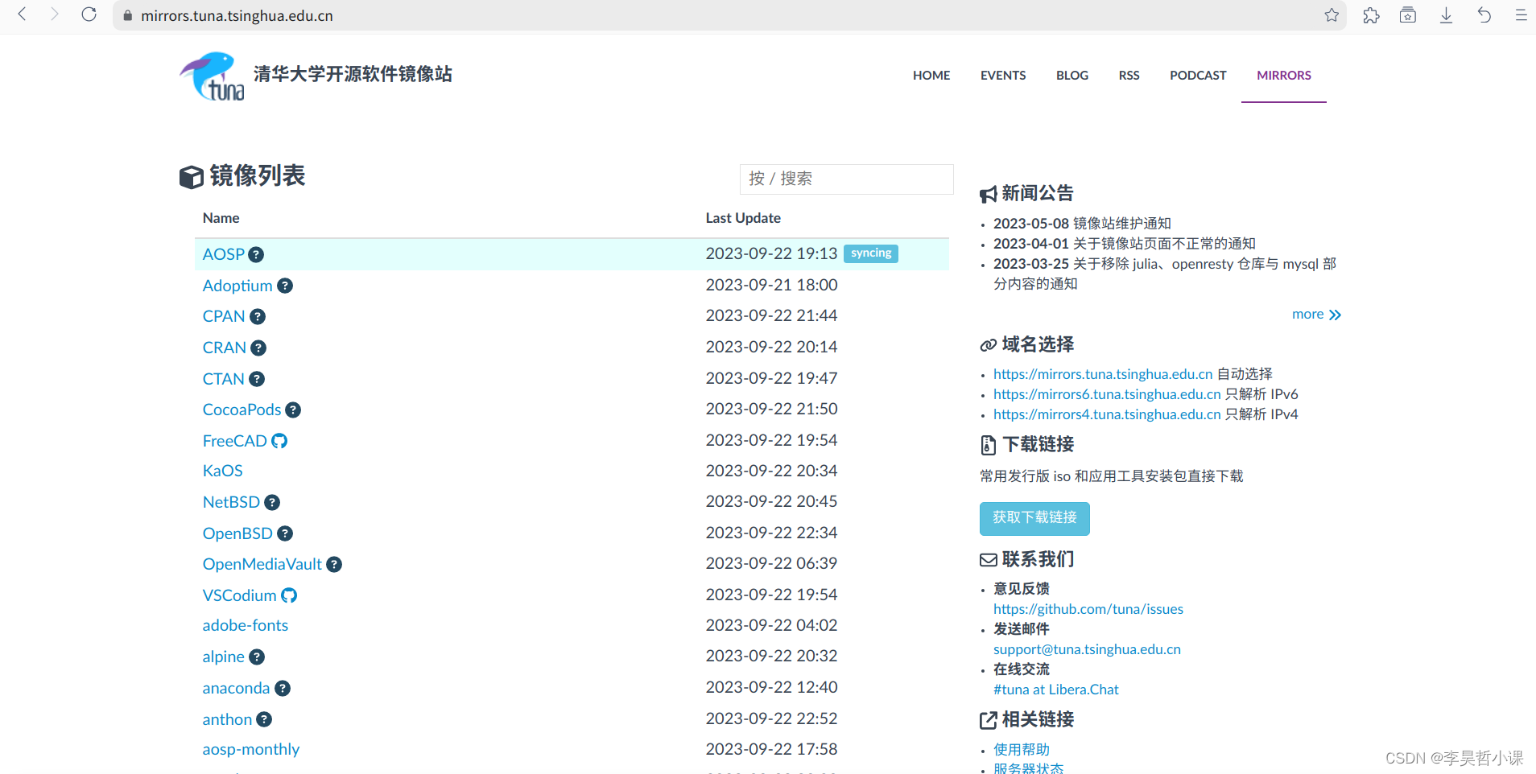The image size is (1536, 774).
Task: Open the browser extensions puzzle icon
Action: point(1371,15)
